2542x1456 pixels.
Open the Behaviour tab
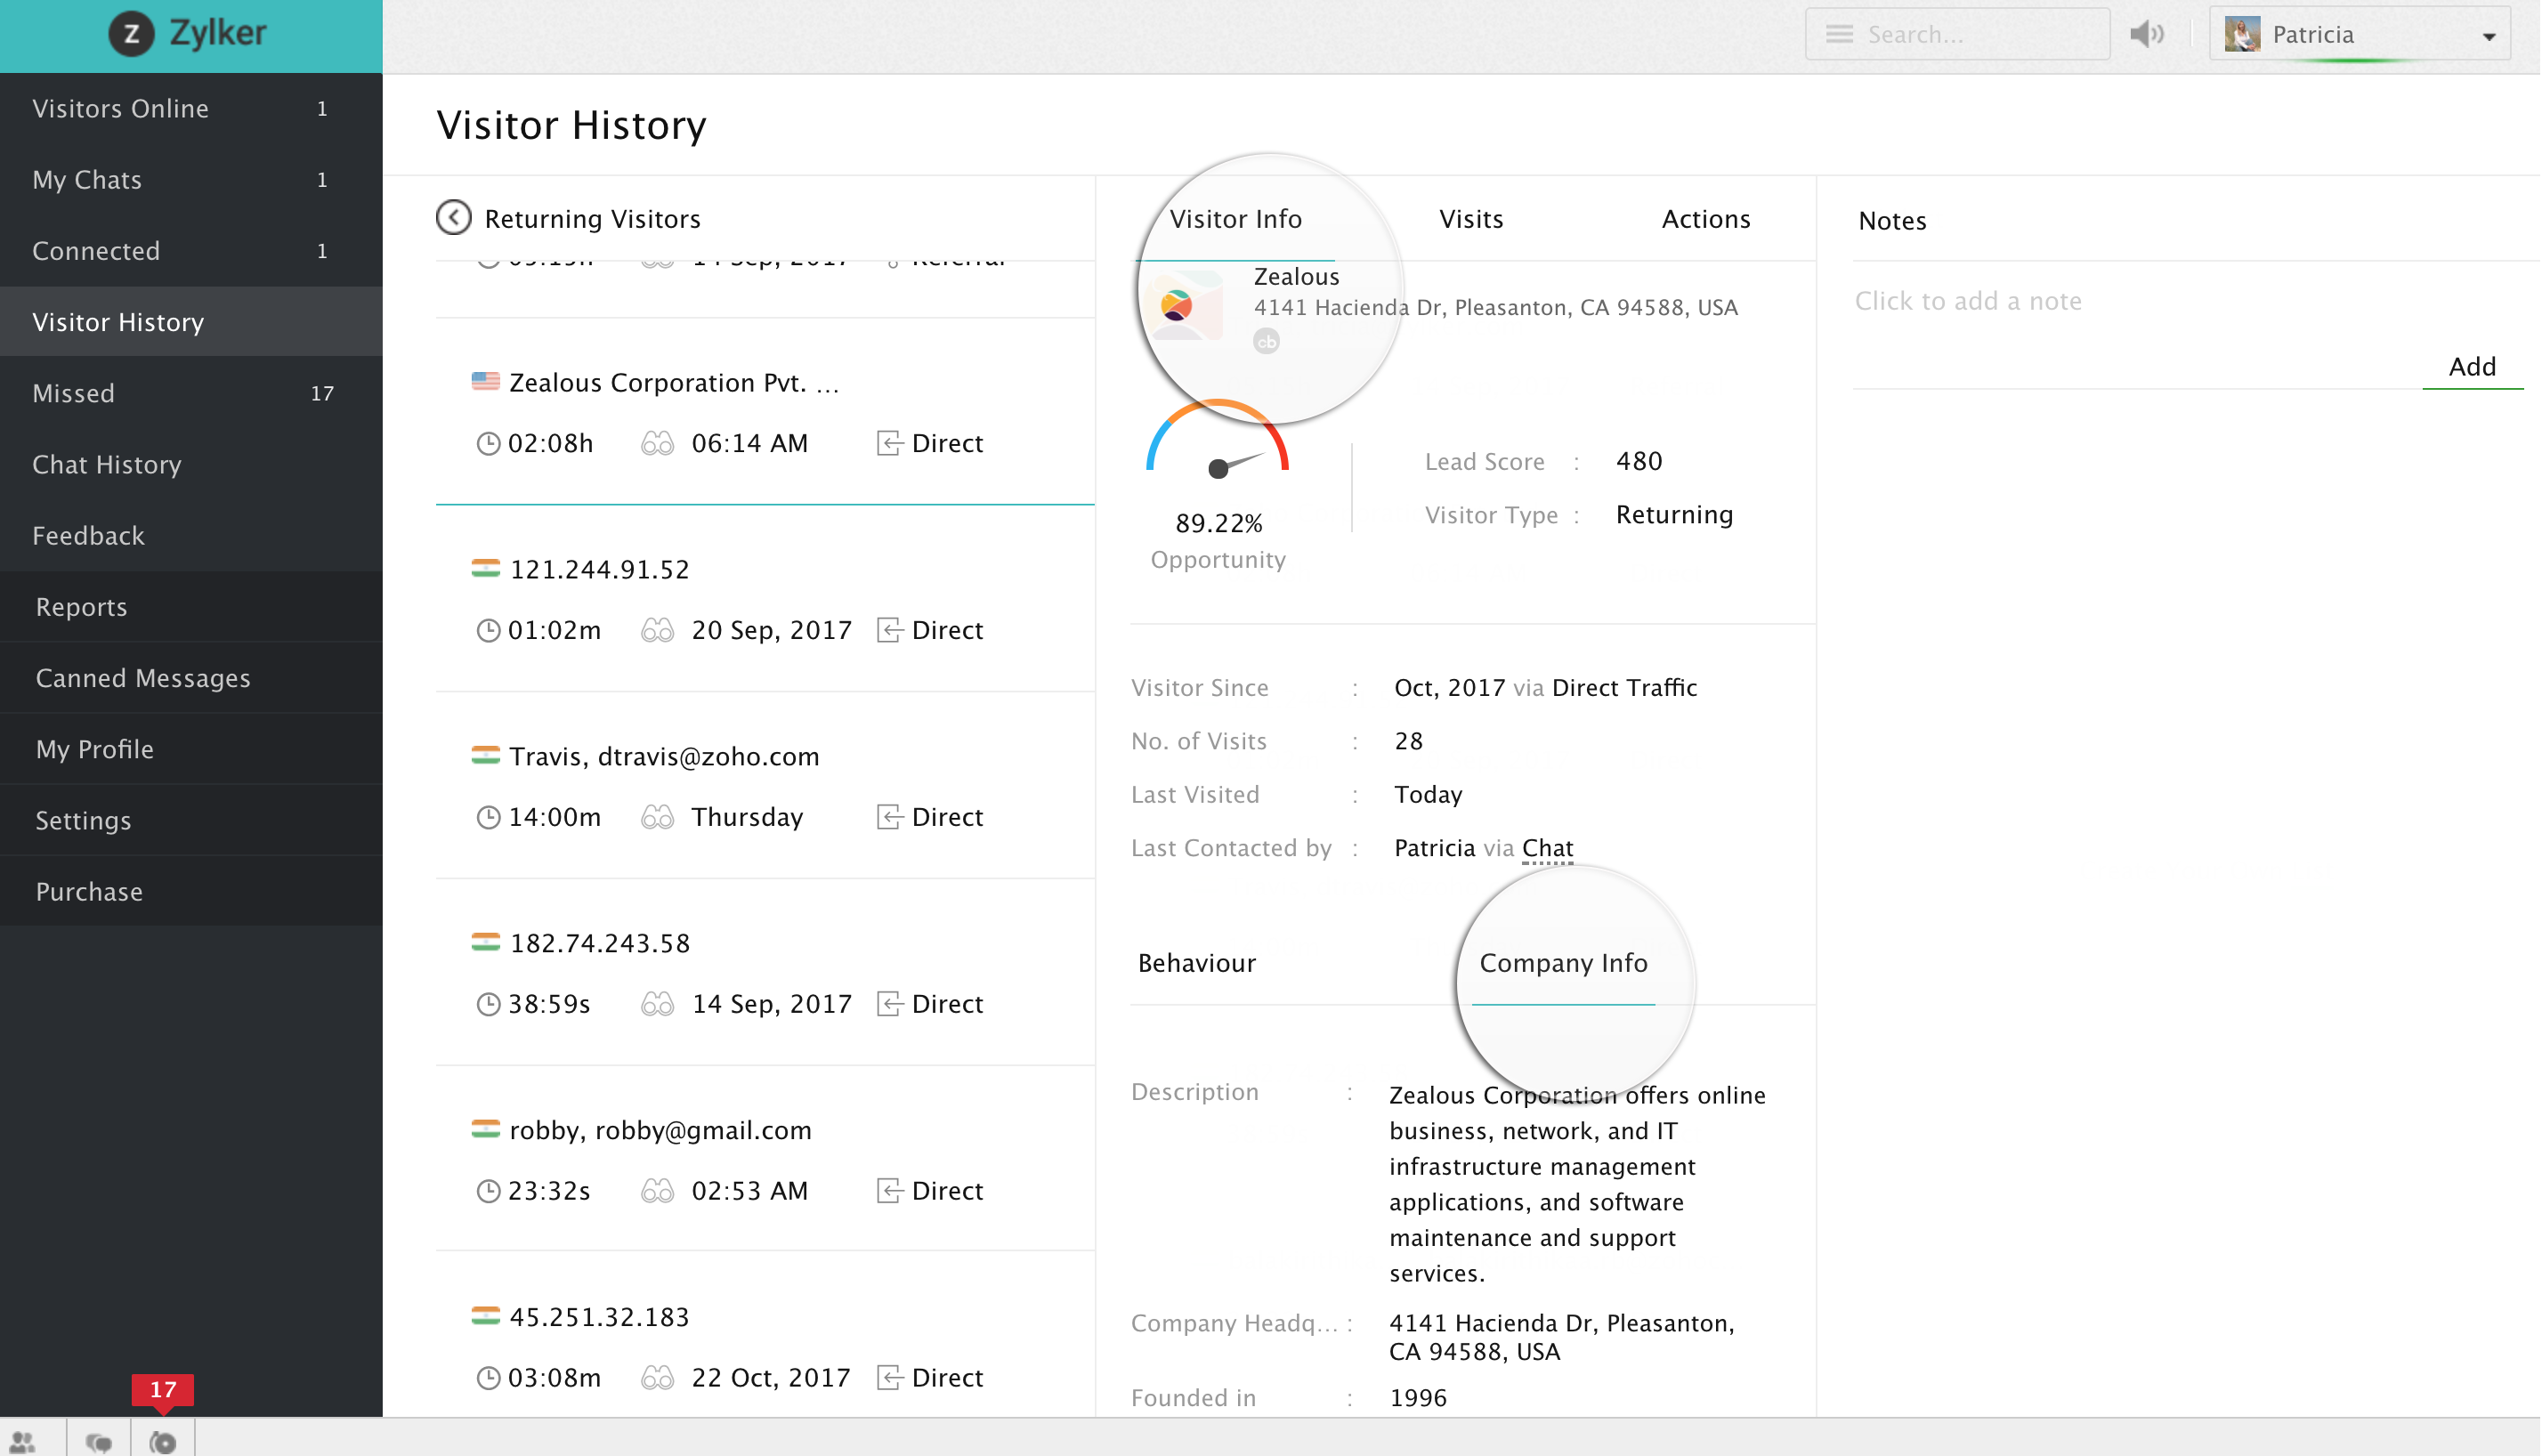click(1196, 963)
